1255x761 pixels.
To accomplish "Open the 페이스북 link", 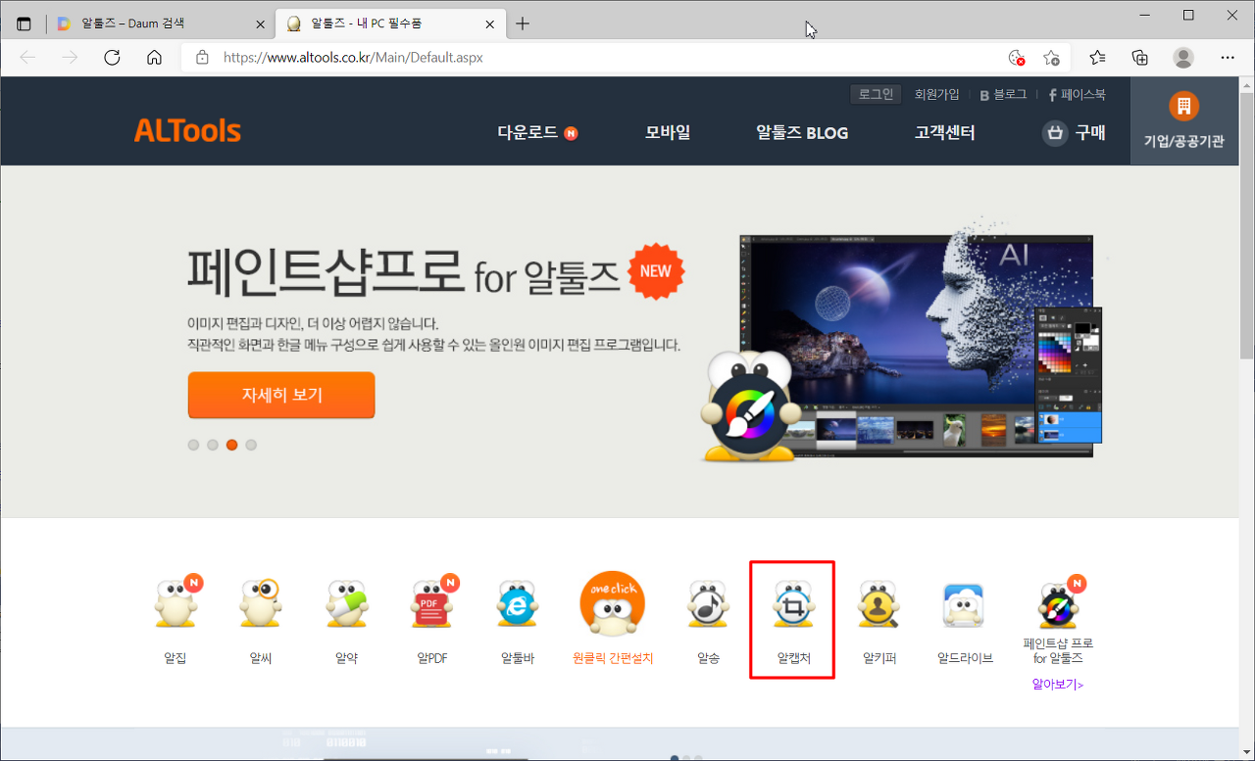I will click(x=1077, y=94).
